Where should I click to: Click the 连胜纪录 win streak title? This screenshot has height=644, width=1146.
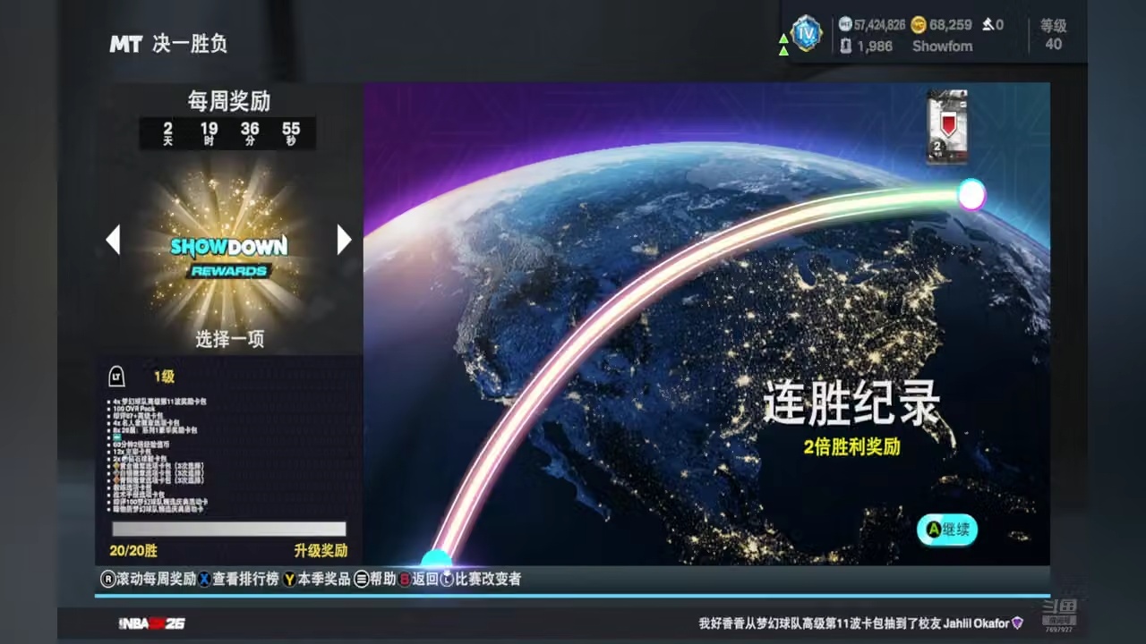point(851,403)
